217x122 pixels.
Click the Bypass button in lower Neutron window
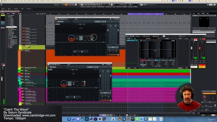click(x=105, y=93)
